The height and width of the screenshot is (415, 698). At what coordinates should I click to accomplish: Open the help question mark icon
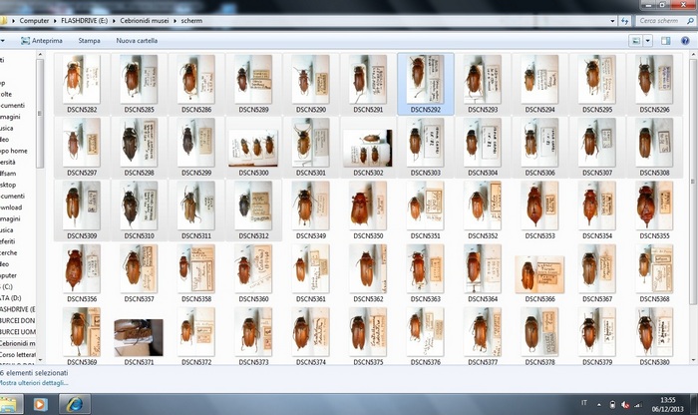(683, 41)
